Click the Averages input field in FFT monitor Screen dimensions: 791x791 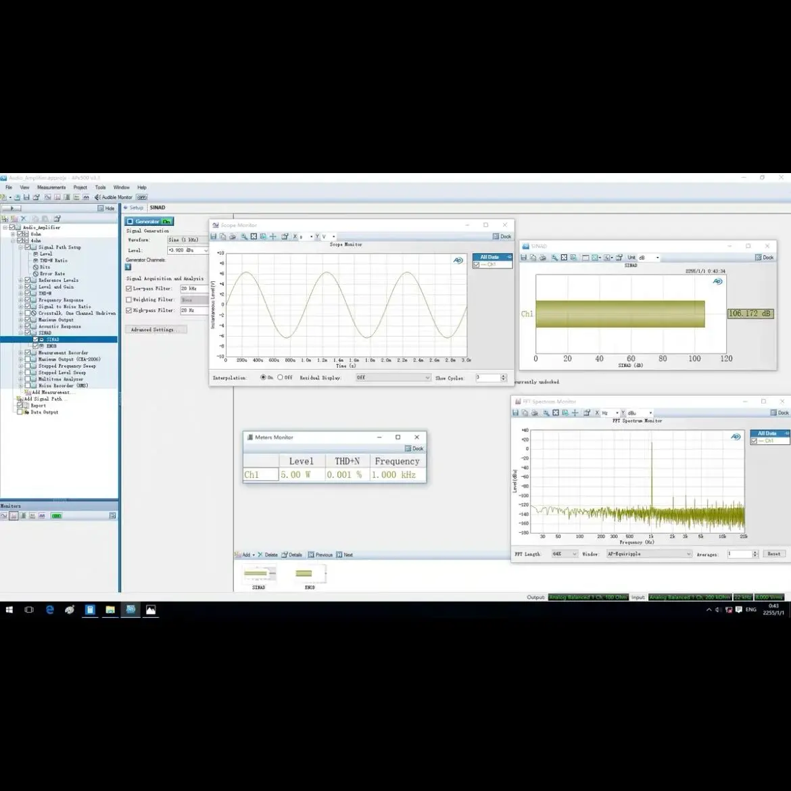click(740, 554)
